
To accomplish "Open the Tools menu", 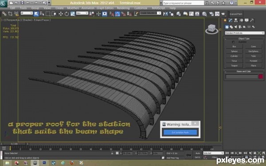I will click(x=23, y=8).
